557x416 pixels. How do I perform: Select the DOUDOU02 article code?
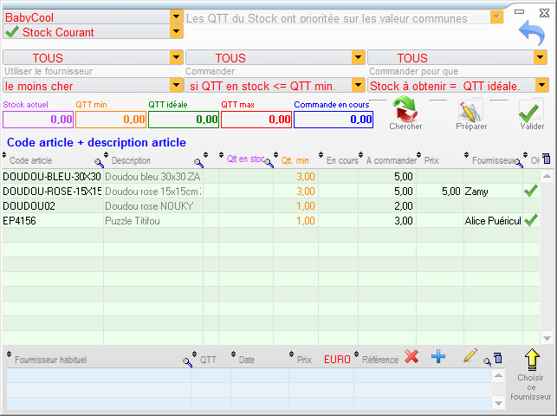tap(29, 206)
